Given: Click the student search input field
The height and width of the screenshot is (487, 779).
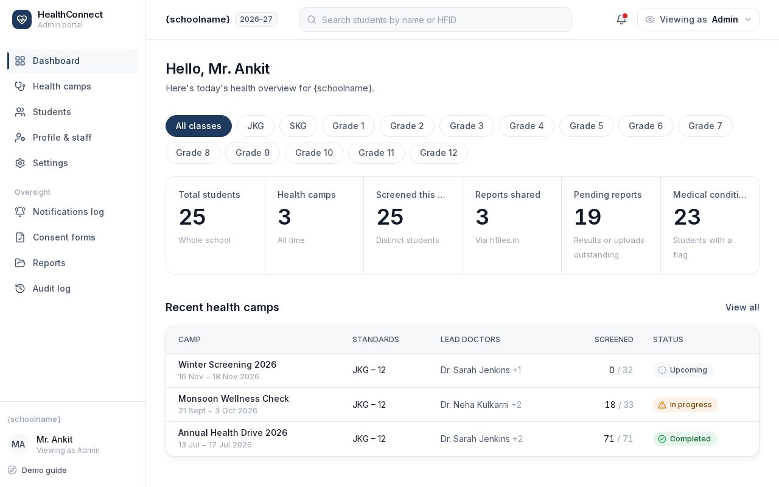Looking at the screenshot, I should [436, 19].
